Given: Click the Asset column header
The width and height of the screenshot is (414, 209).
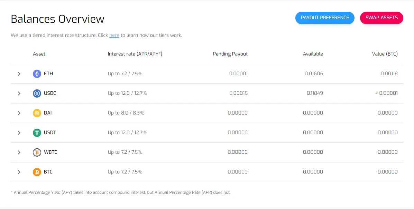Looking at the screenshot, I should [x=39, y=54].
